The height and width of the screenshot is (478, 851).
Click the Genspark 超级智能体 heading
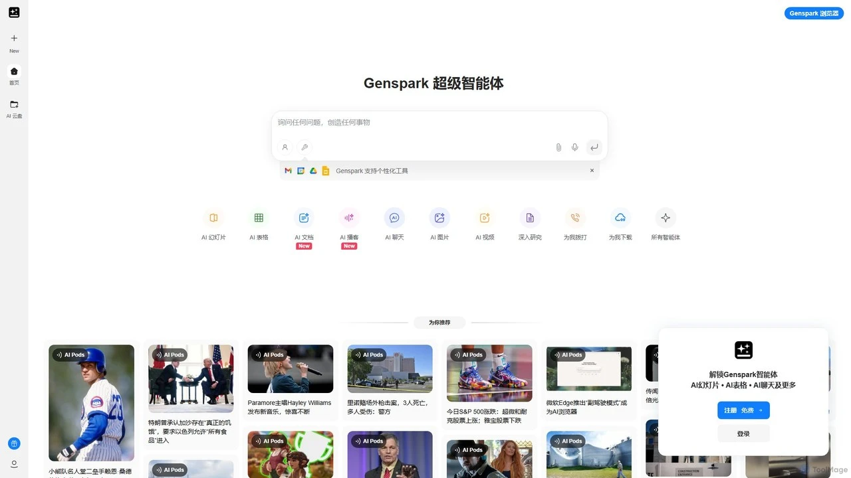pos(433,84)
